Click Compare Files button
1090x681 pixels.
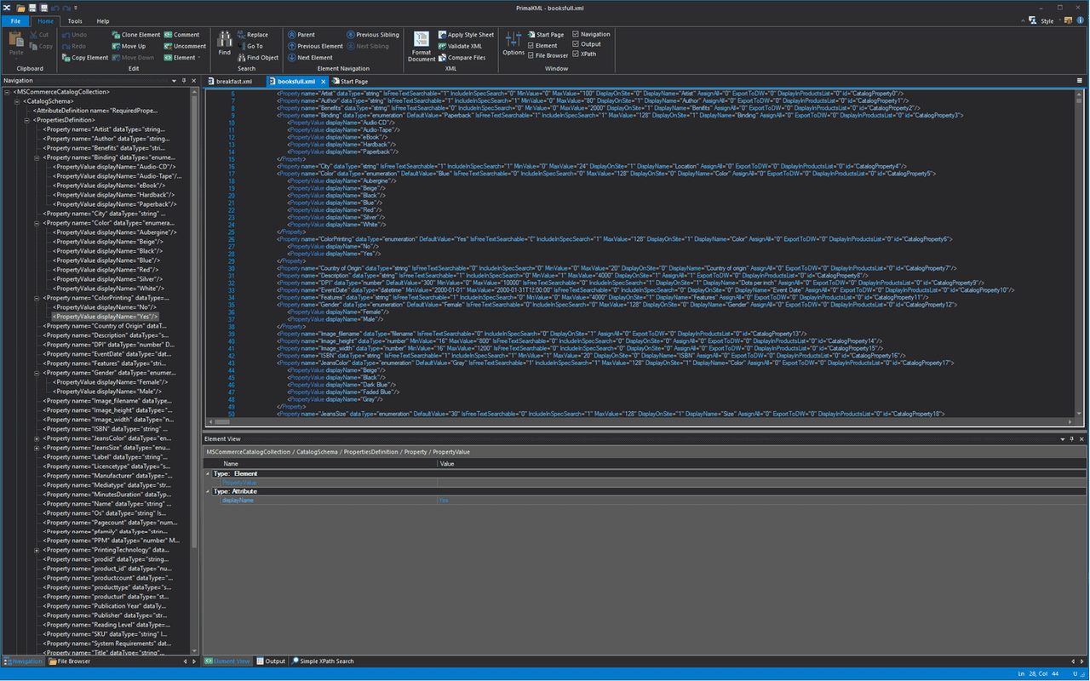coord(462,58)
